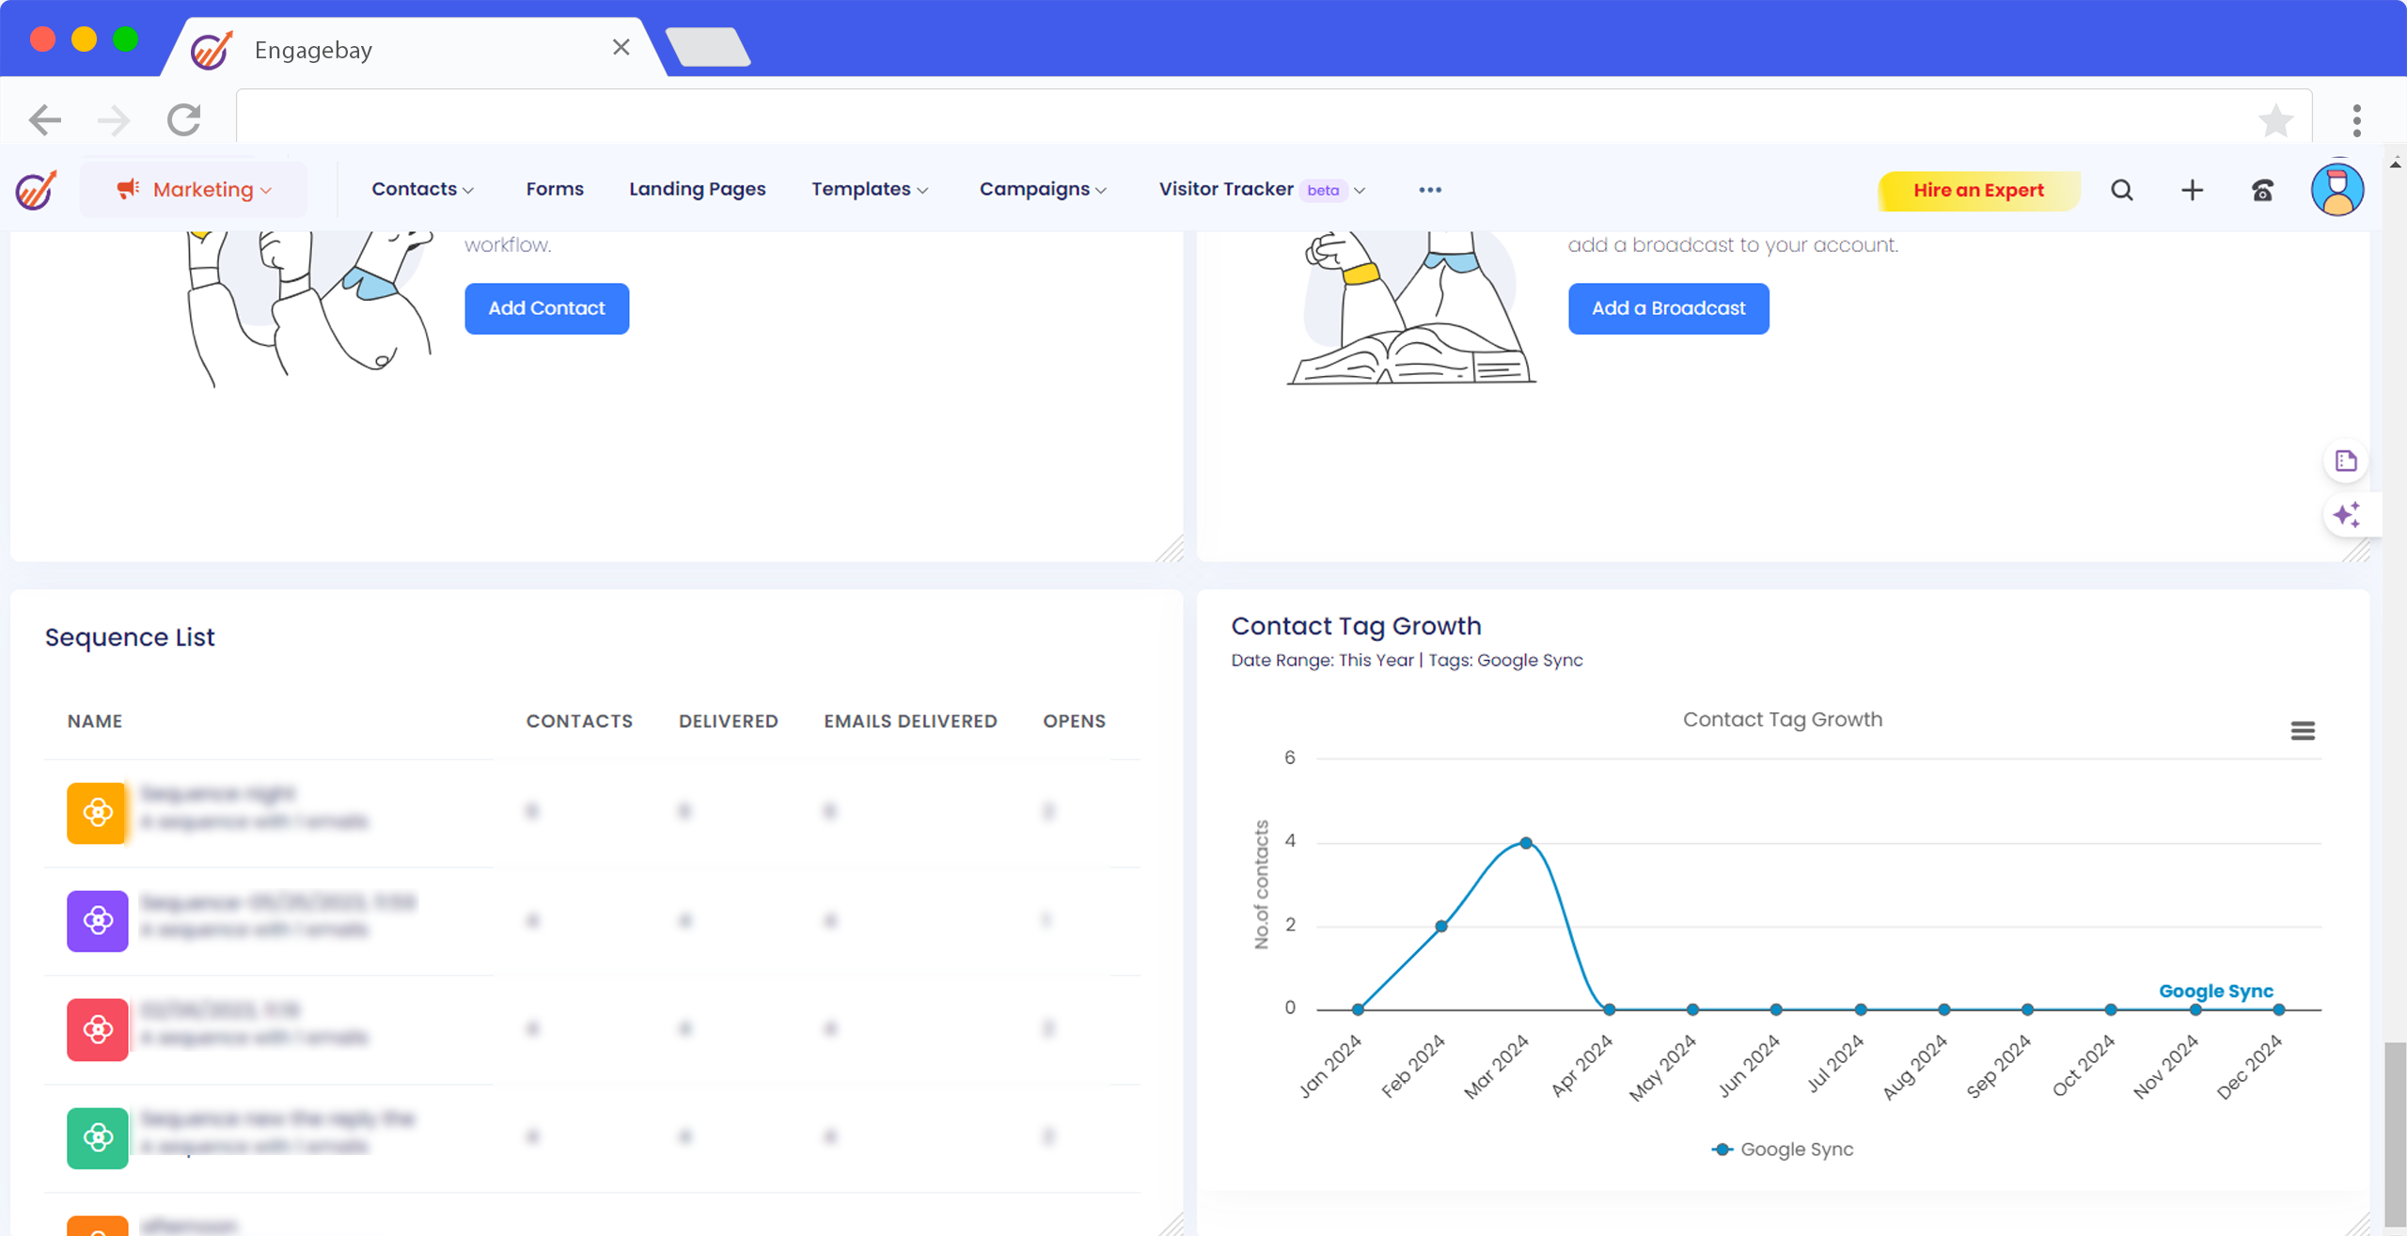Click the Mar 2024 chart data point
This screenshot has width=2407, height=1236.
coord(1525,843)
